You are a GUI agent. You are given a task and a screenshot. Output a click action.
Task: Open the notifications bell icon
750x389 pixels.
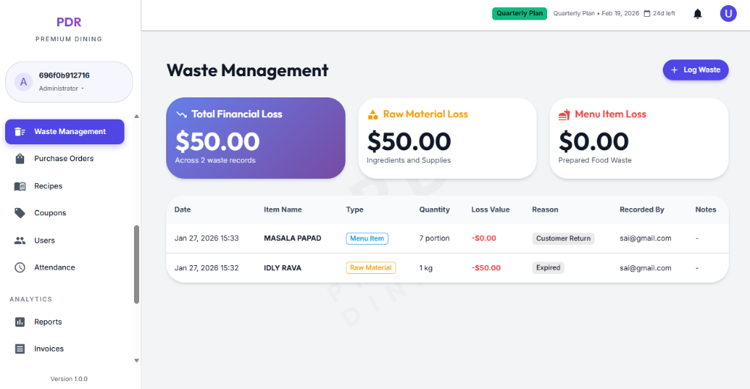coord(697,14)
